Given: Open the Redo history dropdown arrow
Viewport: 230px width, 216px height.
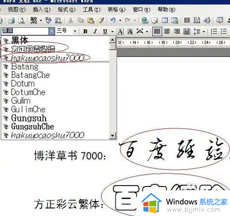Looking at the screenshot, I should 135,21.
